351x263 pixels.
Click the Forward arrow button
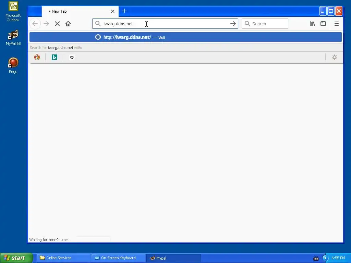click(x=46, y=24)
